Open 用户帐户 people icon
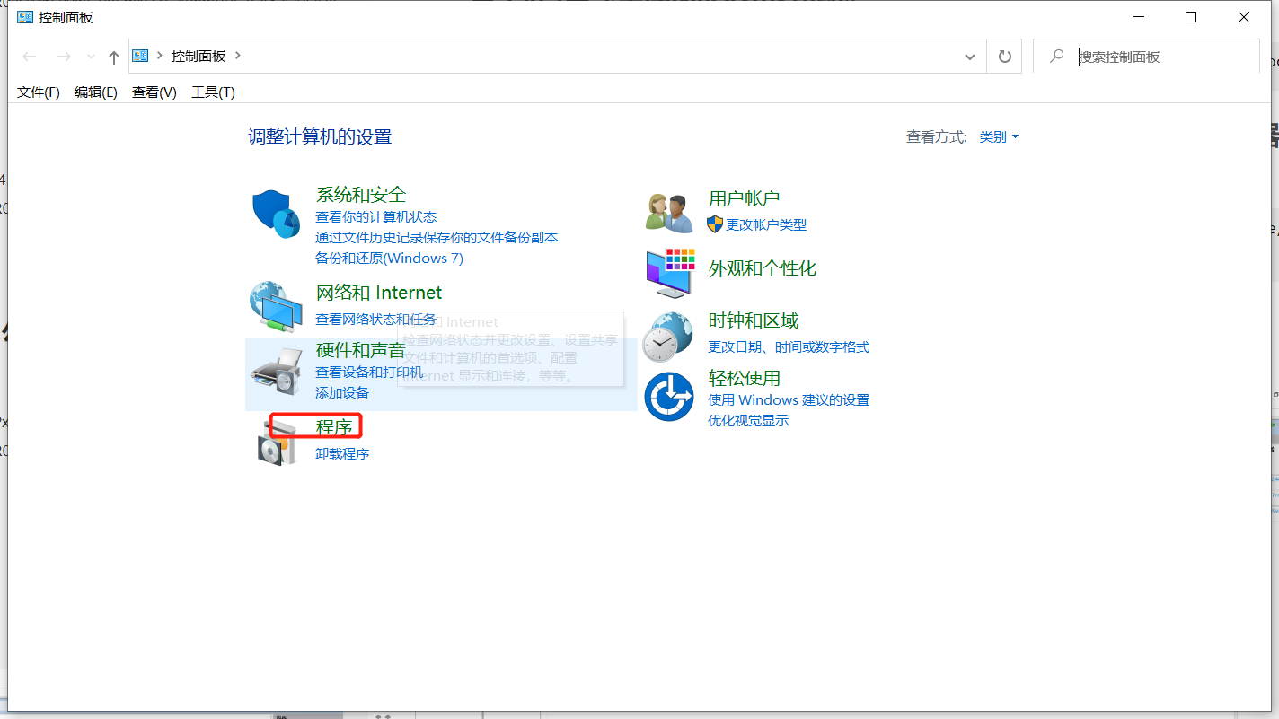 pos(668,210)
